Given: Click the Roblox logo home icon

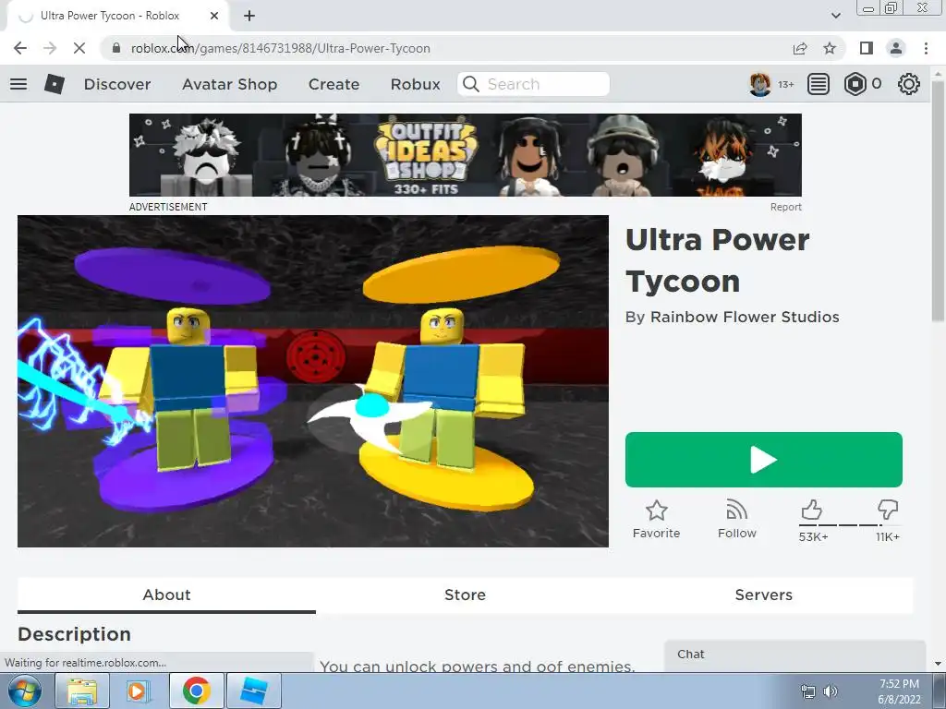Looking at the screenshot, I should click(55, 84).
